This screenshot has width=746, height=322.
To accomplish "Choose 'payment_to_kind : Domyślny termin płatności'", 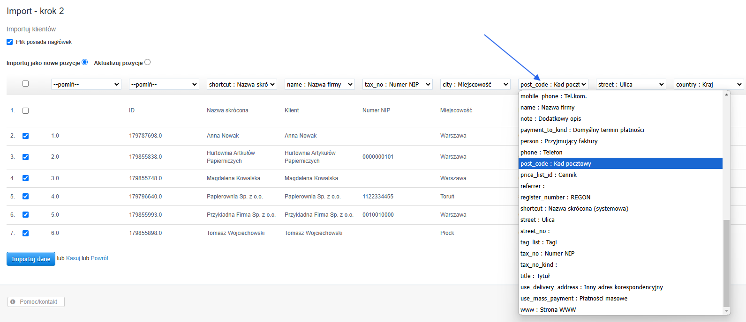I will pos(620,130).
